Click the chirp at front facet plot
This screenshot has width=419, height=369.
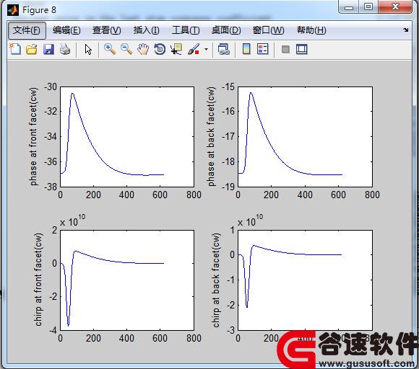pos(127,280)
